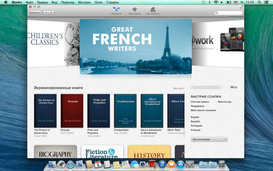
Task: Click the account balance 362 р.
Action: (x=234, y=87)
